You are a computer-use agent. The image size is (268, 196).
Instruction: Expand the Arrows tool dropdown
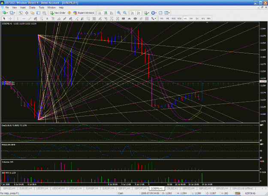155,18
